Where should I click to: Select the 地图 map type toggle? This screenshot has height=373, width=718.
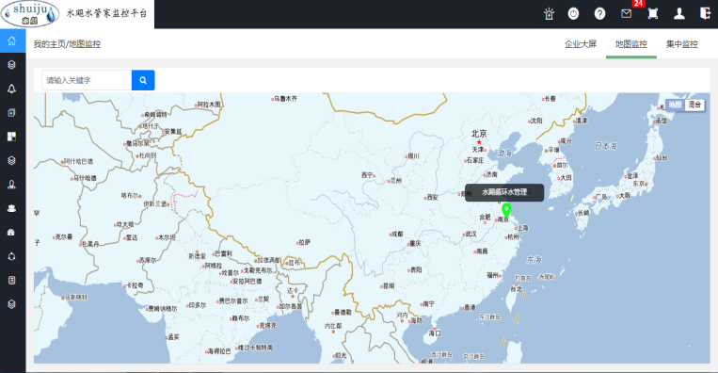(x=676, y=105)
